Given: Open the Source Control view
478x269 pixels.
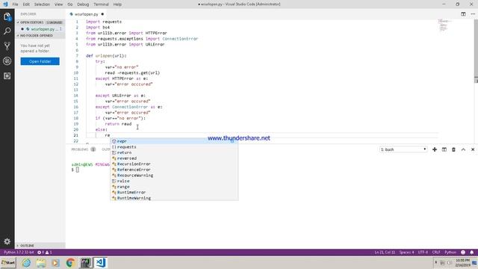Looking at the screenshot, I should pos(7,46).
